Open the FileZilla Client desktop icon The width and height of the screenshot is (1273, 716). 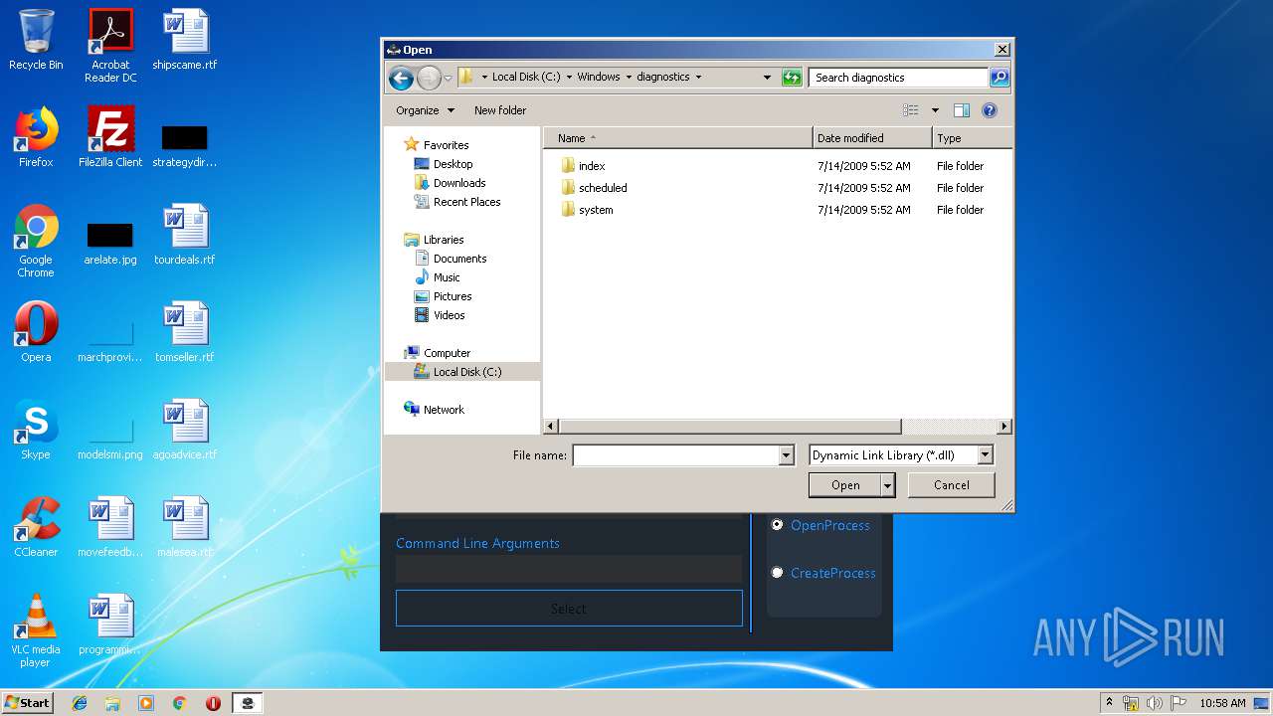pyautogui.click(x=110, y=137)
